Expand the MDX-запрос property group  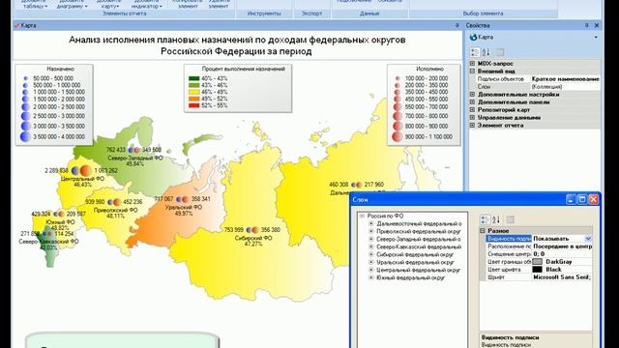[x=472, y=64]
